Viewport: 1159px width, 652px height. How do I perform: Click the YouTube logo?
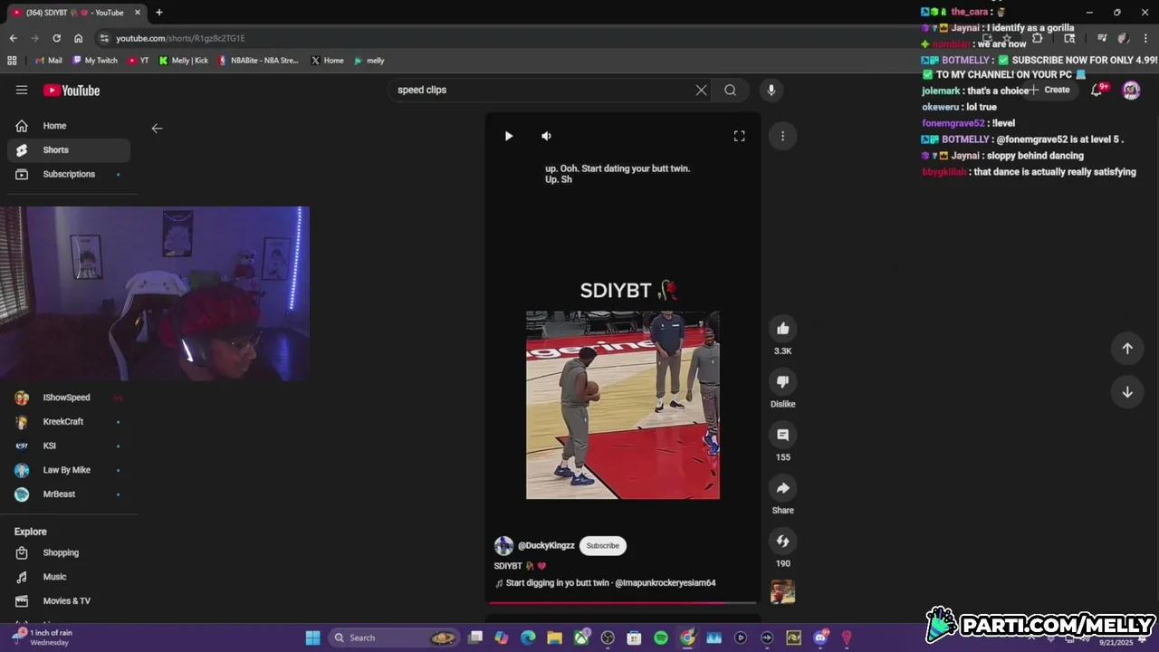72,91
